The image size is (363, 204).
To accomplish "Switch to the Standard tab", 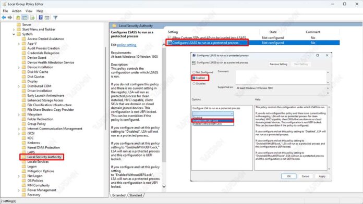I will click(x=136, y=195).
